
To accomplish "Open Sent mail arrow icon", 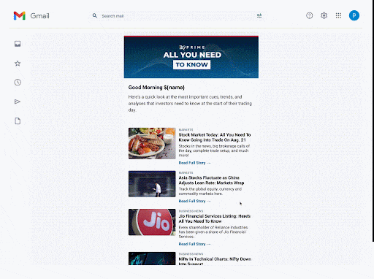I will (x=18, y=102).
